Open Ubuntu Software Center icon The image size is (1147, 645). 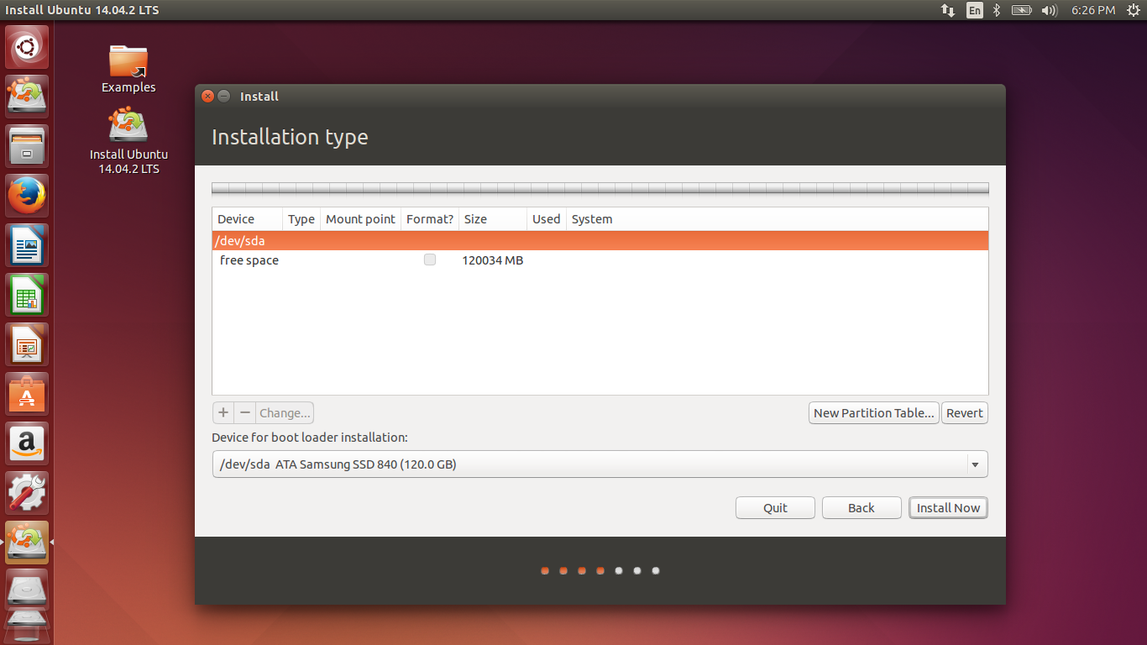point(28,394)
